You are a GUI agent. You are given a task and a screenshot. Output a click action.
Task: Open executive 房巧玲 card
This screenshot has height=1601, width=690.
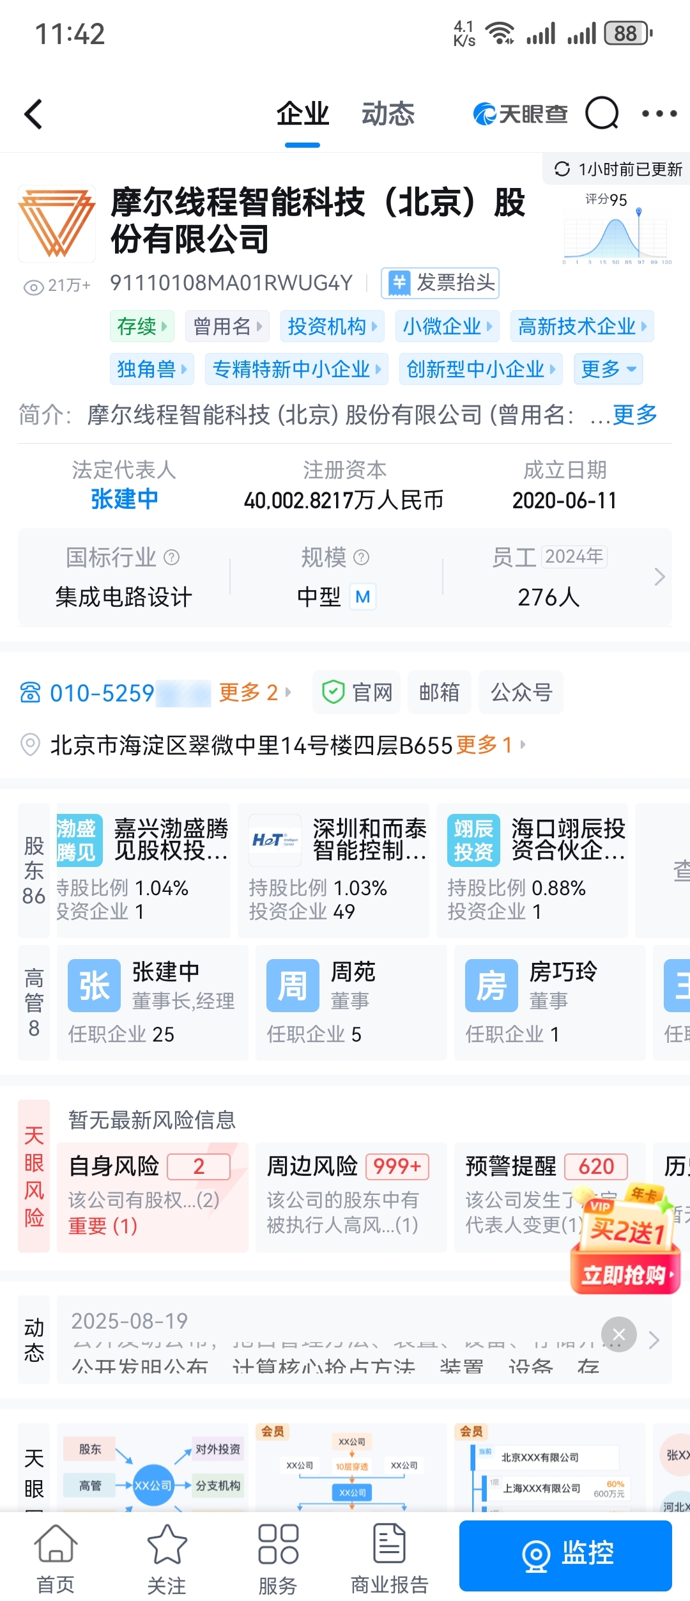pos(550,1003)
